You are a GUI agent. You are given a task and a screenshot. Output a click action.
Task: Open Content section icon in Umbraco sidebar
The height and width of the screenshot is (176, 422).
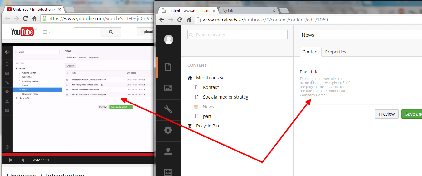[168, 67]
